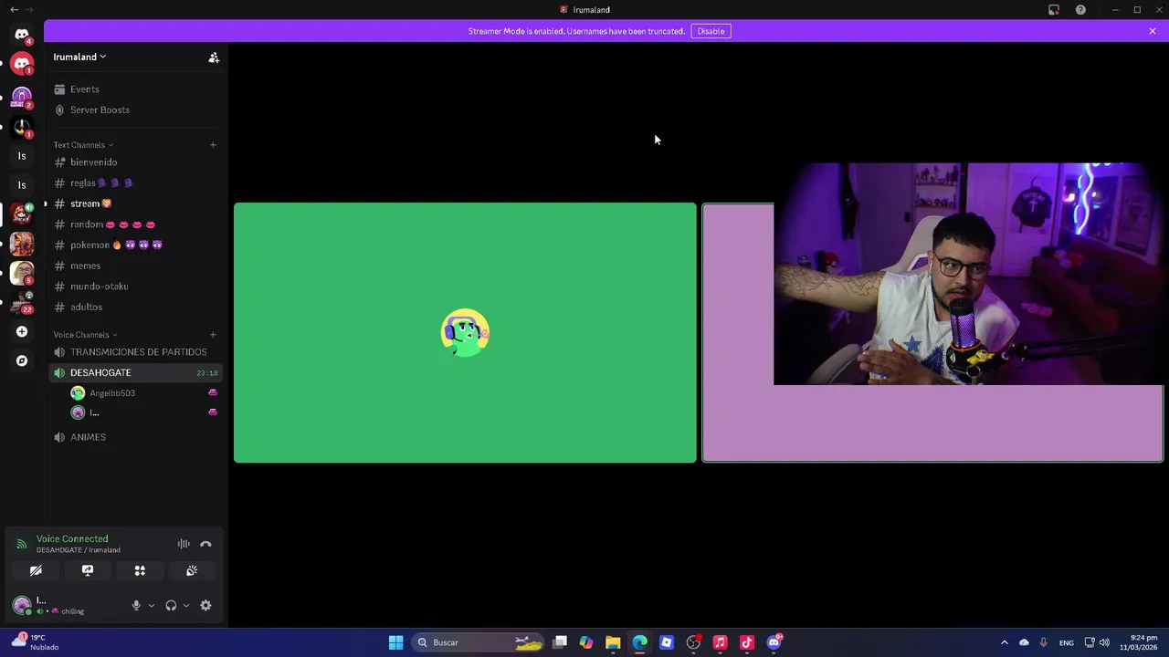
Task: Create a channel in Text Channels
Action: pyautogui.click(x=213, y=144)
